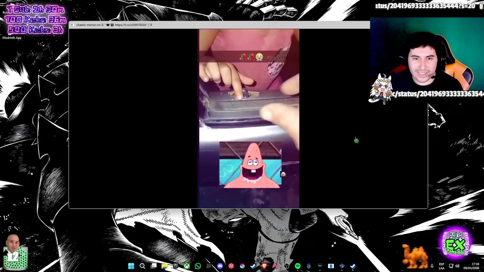The width and height of the screenshot is (484, 272).
Task: Open Task View from the taskbar
Action: pos(154,266)
